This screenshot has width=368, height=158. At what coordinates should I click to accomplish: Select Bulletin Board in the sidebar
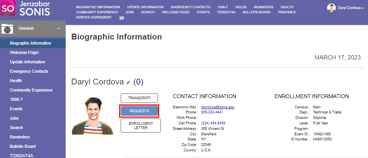point(23,146)
